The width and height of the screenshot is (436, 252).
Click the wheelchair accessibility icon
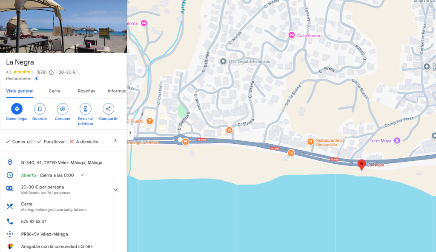pyautogui.click(x=36, y=78)
